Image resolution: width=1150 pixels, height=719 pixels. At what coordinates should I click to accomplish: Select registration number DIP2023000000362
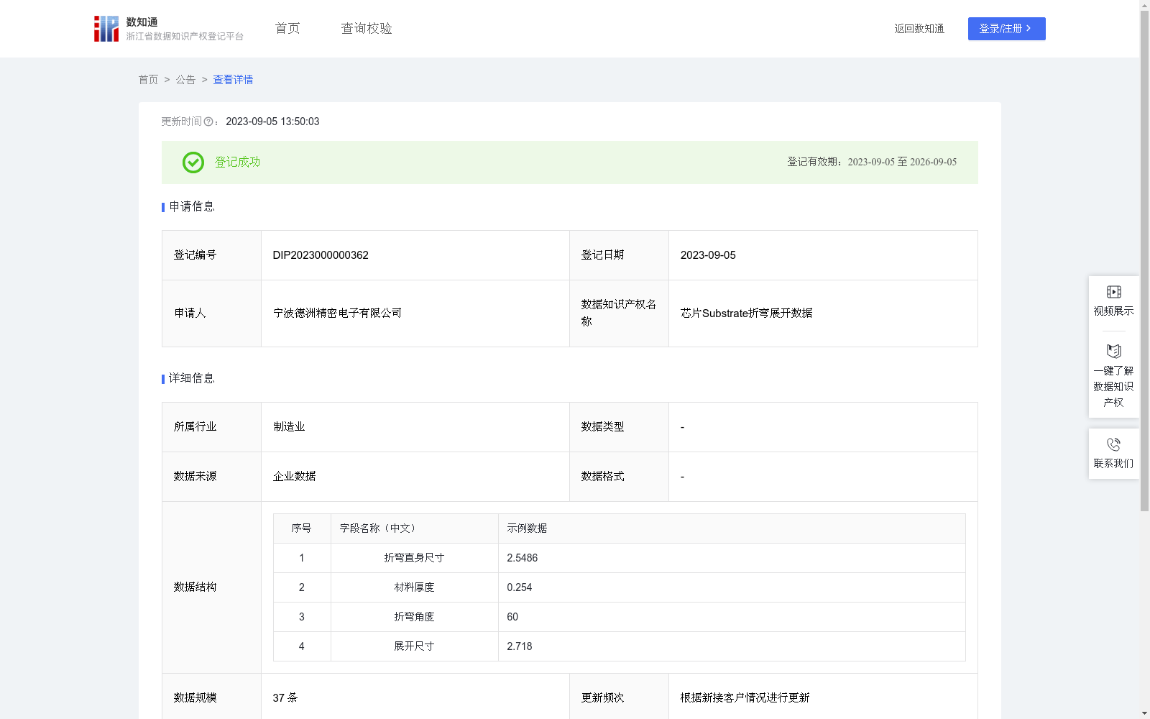321,255
